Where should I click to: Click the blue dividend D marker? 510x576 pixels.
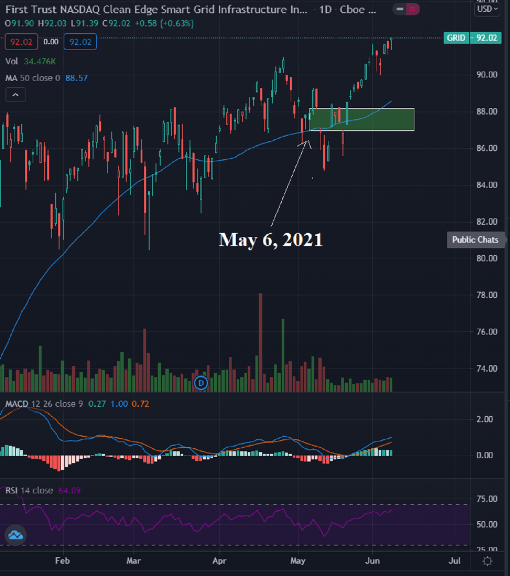pos(201,383)
